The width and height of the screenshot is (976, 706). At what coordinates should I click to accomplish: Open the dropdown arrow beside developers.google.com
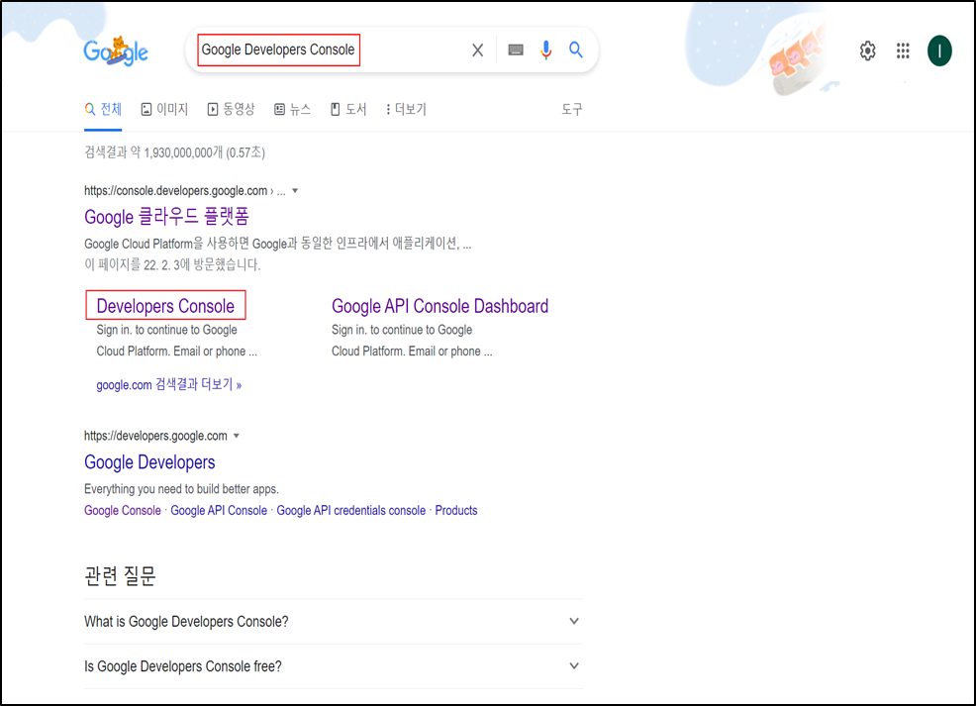click(x=237, y=436)
